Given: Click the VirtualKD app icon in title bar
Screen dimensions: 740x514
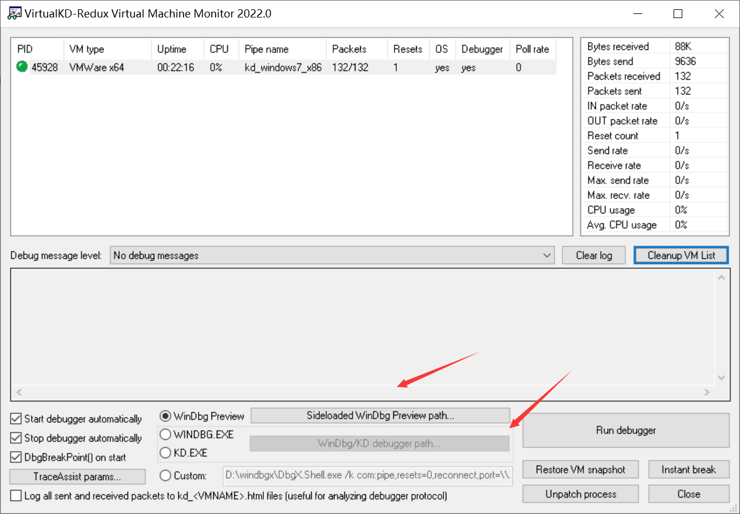Looking at the screenshot, I should 14,13.
